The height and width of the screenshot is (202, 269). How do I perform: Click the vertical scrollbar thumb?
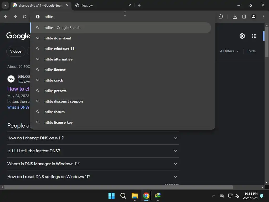267,42
